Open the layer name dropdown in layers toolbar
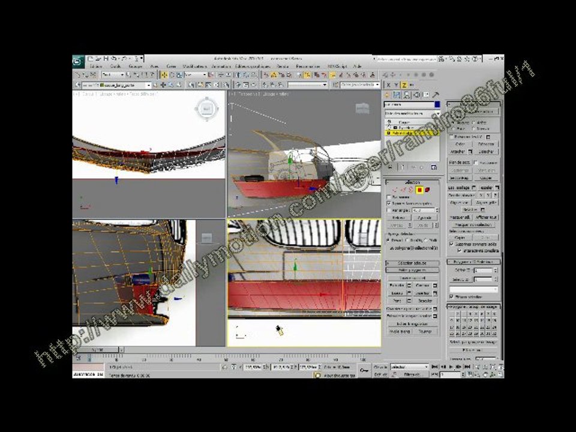The width and height of the screenshot is (576, 432). point(117,85)
